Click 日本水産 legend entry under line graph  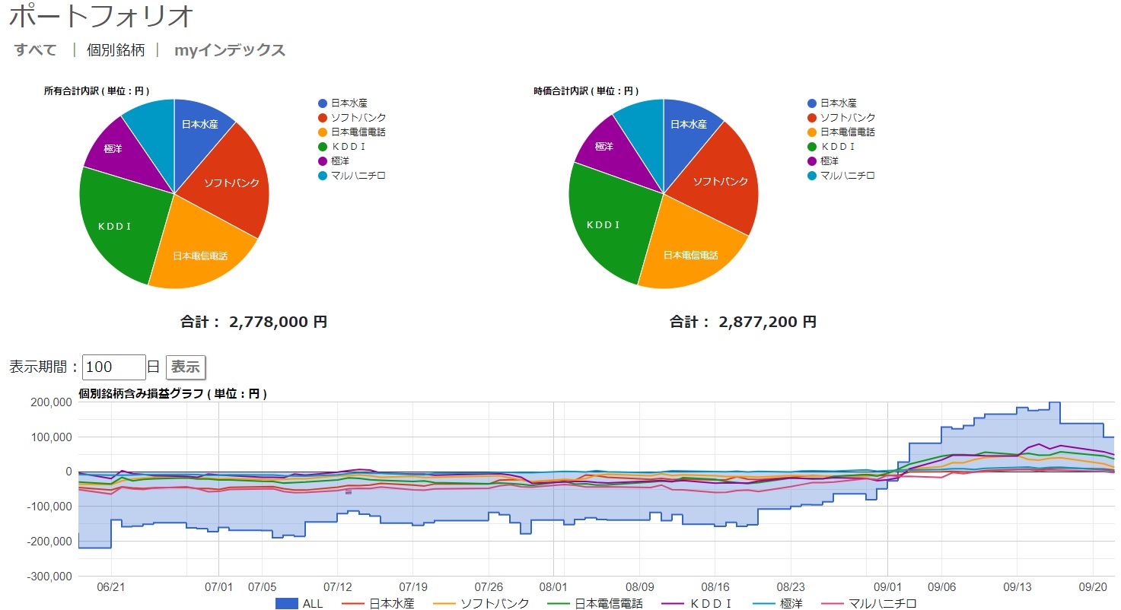pyautogui.click(x=379, y=604)
